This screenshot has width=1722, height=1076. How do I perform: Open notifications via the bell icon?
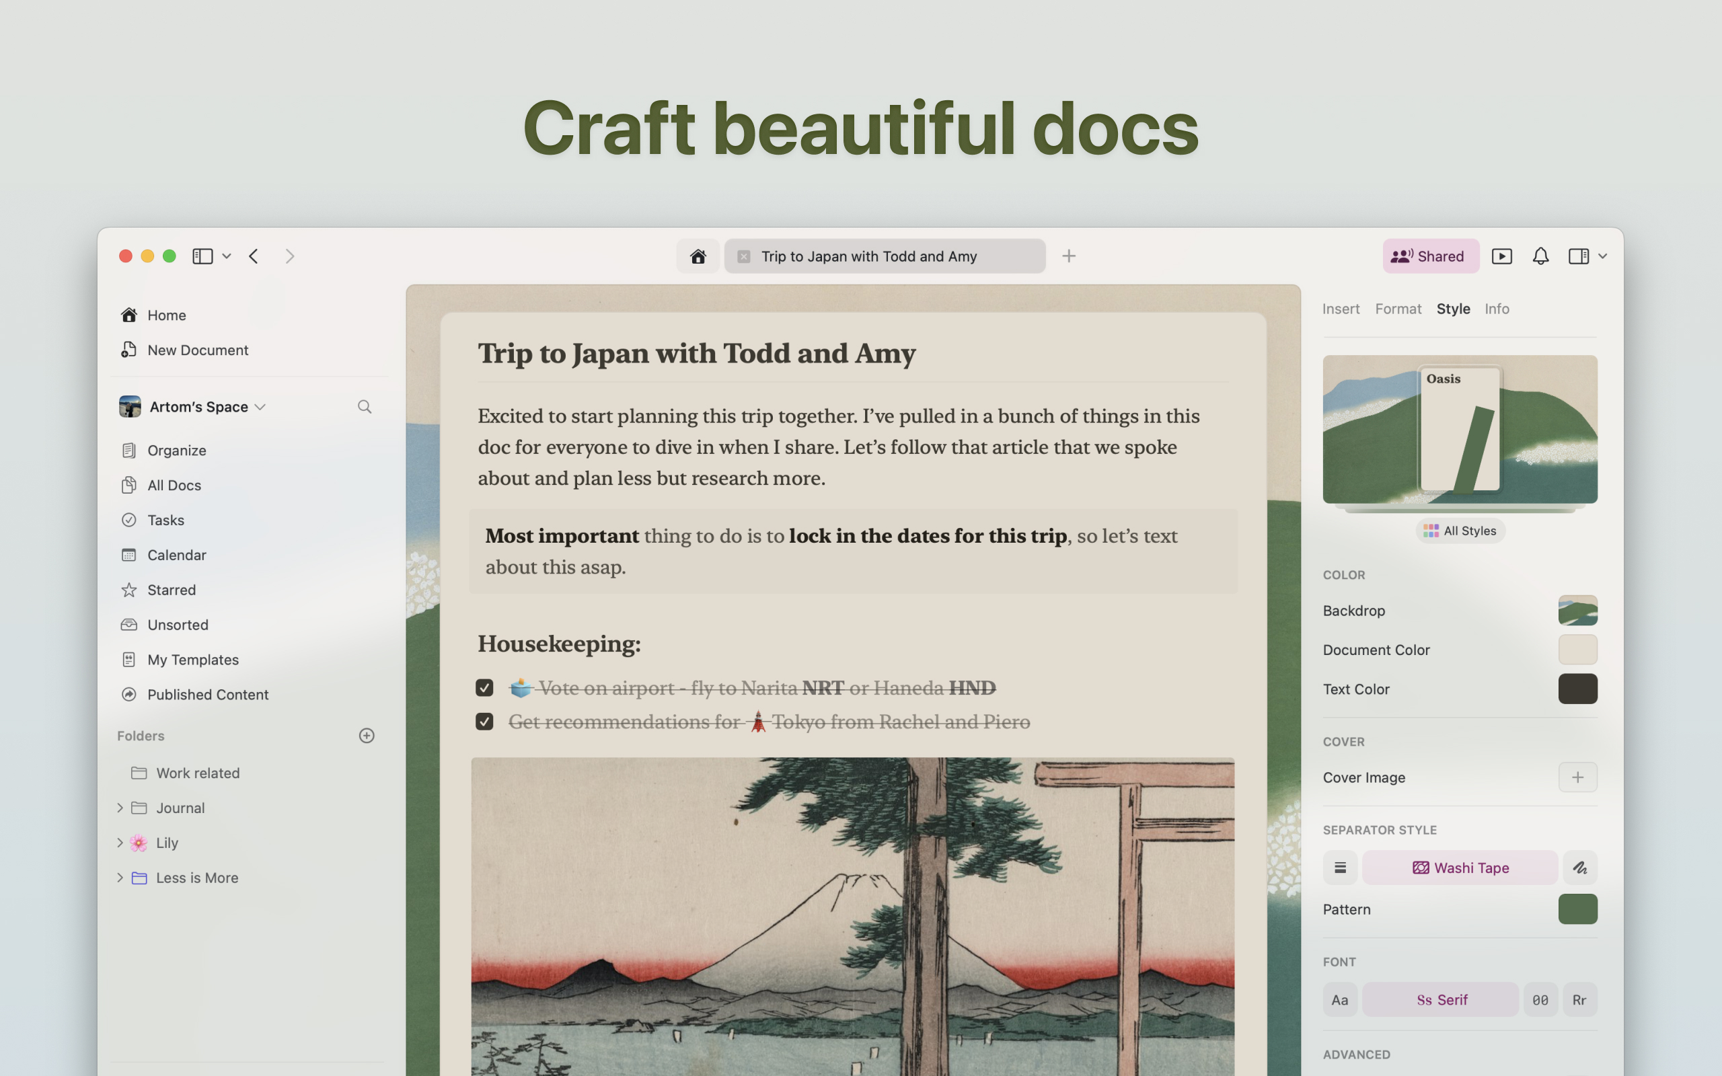pos(1540,256)
